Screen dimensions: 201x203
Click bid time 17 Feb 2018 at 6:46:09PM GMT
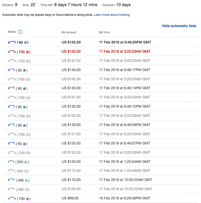(124, 125)
